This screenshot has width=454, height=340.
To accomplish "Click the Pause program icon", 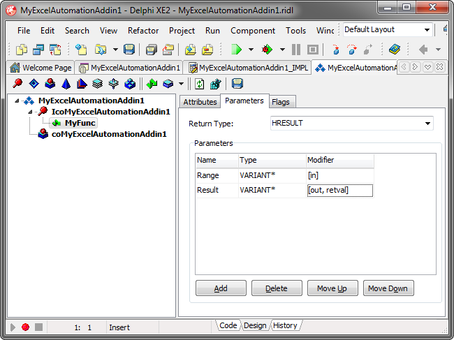I will pos(296,50).
